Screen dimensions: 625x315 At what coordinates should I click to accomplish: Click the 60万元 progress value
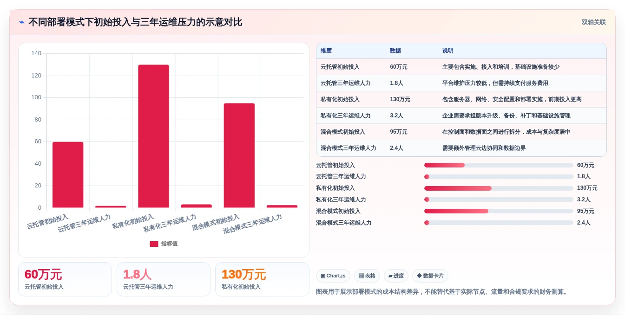tap(586, 165)
